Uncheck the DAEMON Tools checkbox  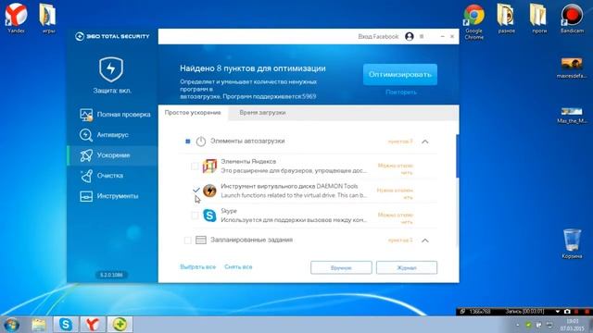click(x=196, y=190)
